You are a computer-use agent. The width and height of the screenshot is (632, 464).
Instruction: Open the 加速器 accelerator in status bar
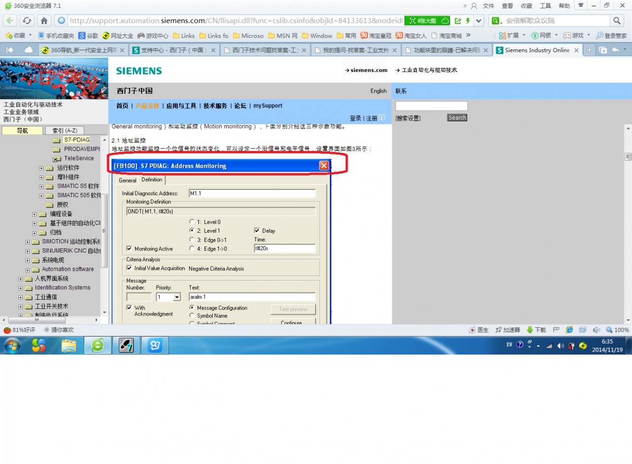pos(508,330)
